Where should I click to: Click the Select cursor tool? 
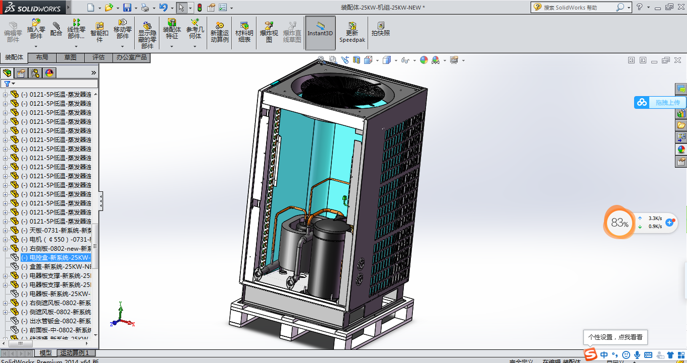point(182,8)
